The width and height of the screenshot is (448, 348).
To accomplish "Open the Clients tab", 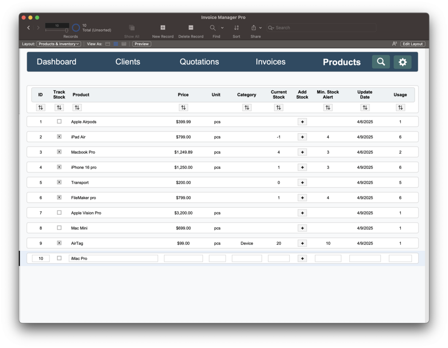I will [128, 61].
